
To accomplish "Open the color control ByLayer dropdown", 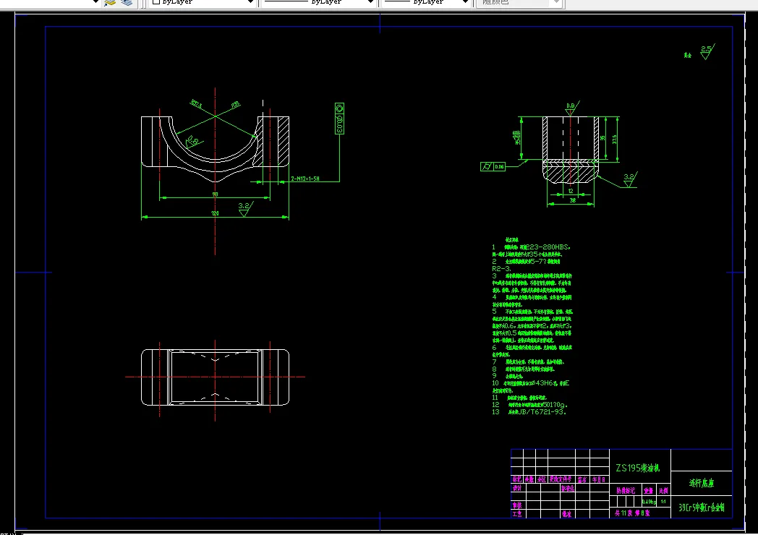I will 202,2.
